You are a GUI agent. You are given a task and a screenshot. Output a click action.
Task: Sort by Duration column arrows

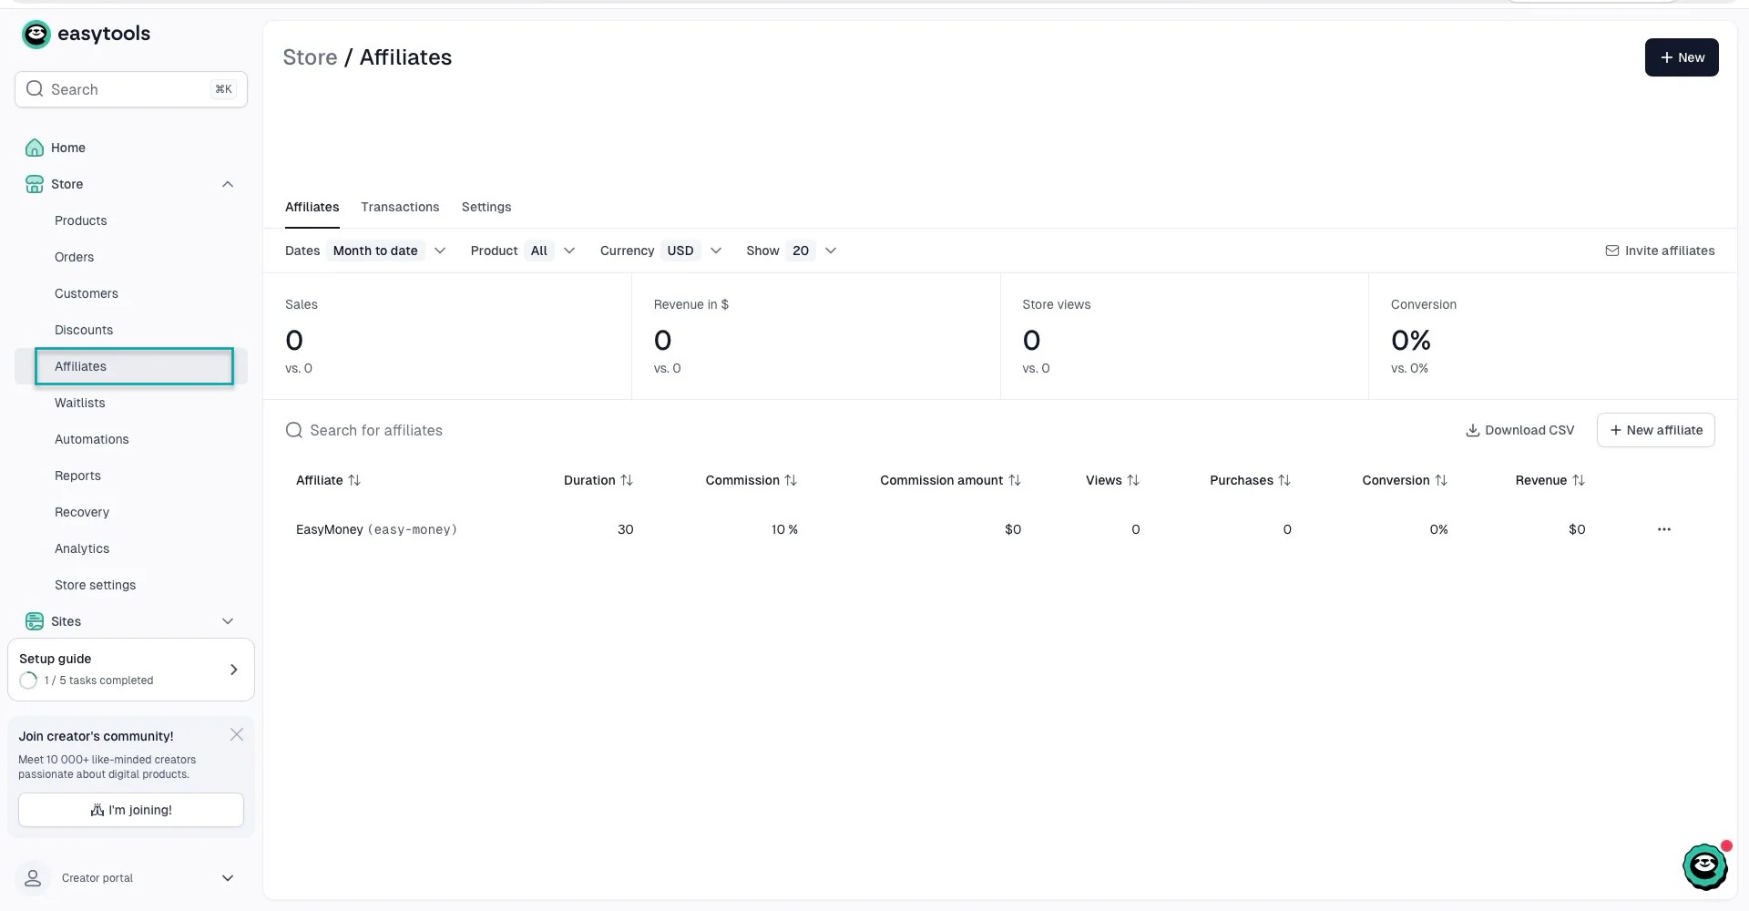pos(627,480)
